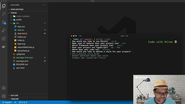The height and width of the screenshot is (104, 185).
Task: Expand the node_modules folder
Action: [11, 16]
